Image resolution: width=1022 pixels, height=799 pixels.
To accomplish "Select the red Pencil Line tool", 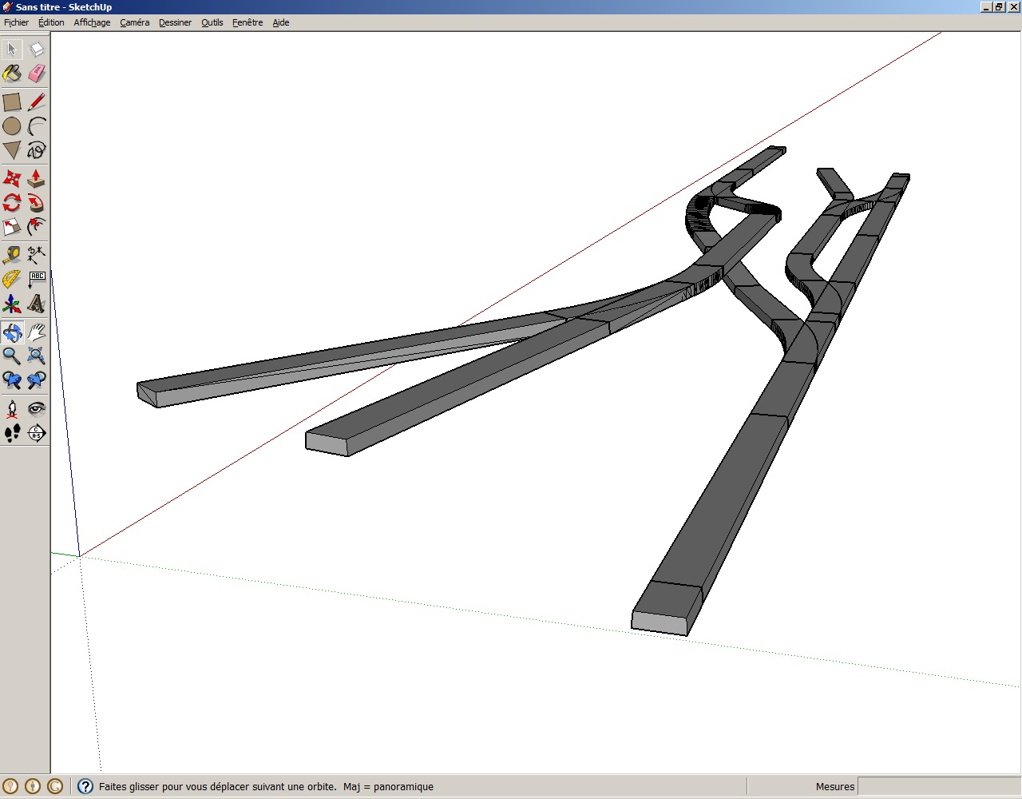I will pos(36,102).
